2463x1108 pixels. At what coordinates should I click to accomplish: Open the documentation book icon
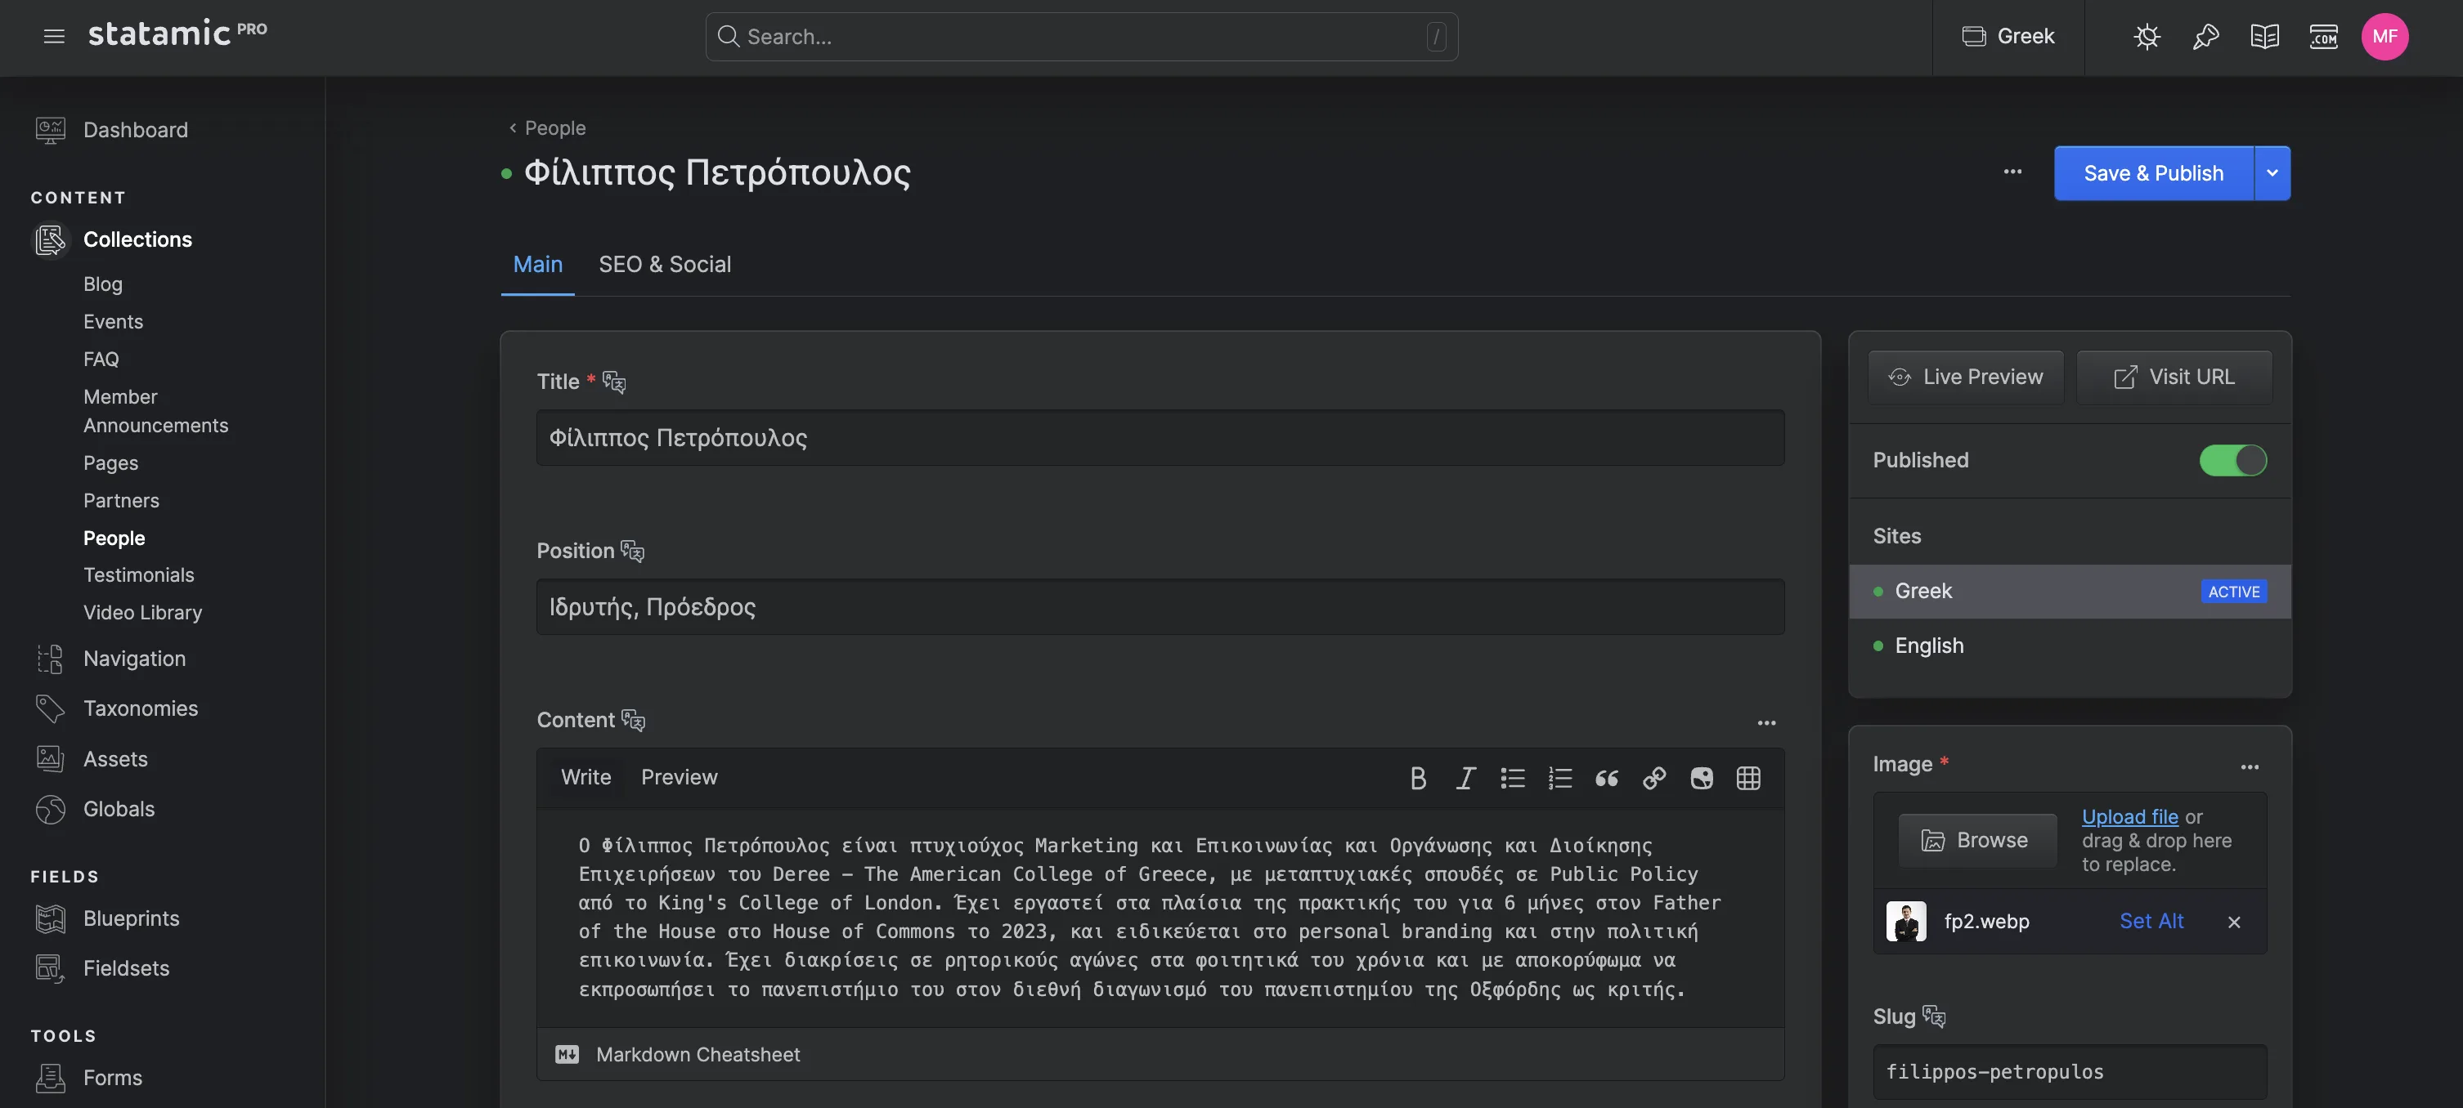(2265, 36)
